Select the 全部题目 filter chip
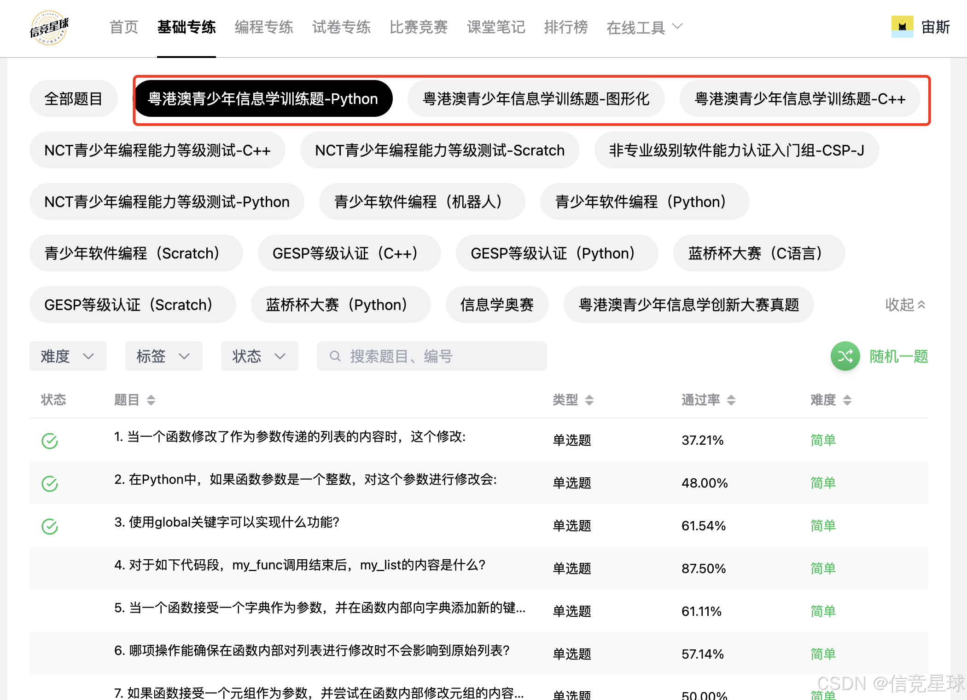The height and width of the screenshot is (700, 967). 73,98
